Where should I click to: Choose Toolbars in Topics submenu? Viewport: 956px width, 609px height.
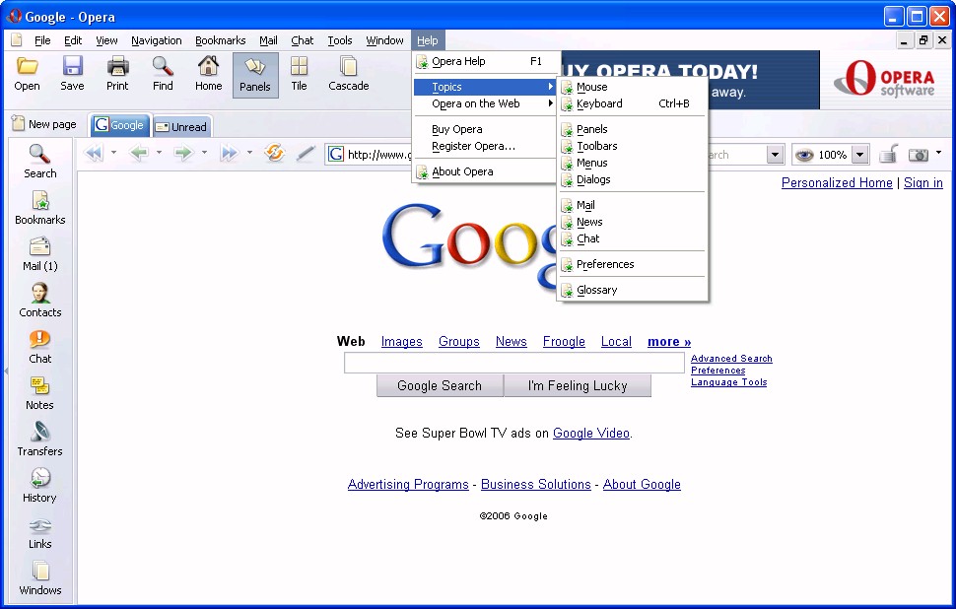tap(633, 146)
